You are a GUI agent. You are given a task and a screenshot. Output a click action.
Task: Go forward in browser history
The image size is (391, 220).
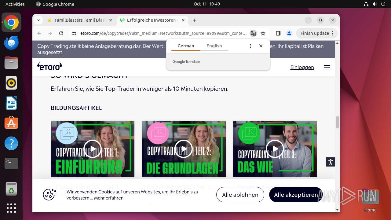[x=50, y=33]
